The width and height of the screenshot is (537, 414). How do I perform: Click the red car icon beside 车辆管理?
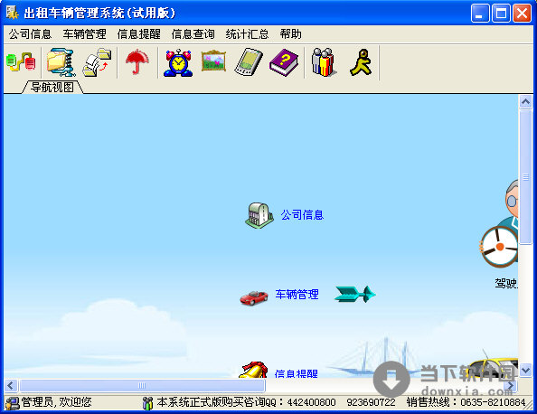tap(254, 297)
